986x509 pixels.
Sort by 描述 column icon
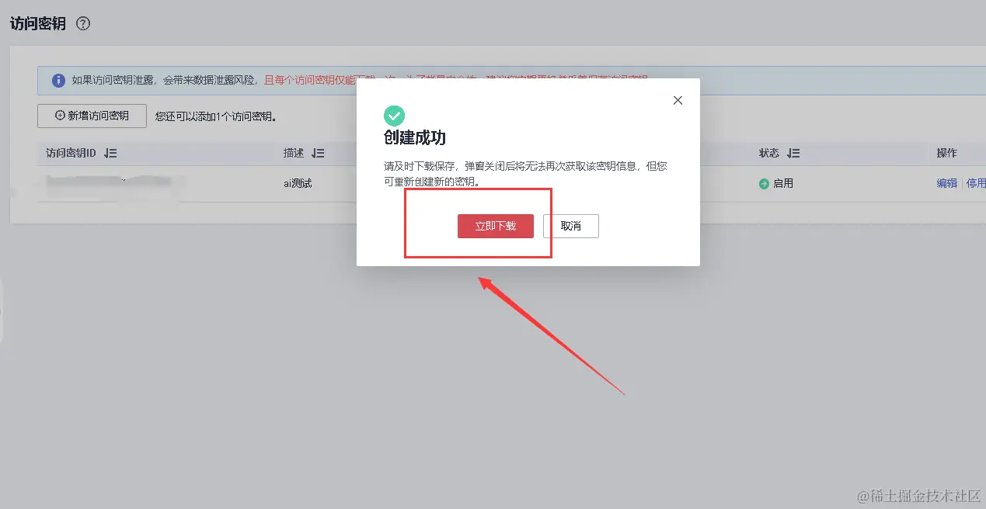click(317, 154)
